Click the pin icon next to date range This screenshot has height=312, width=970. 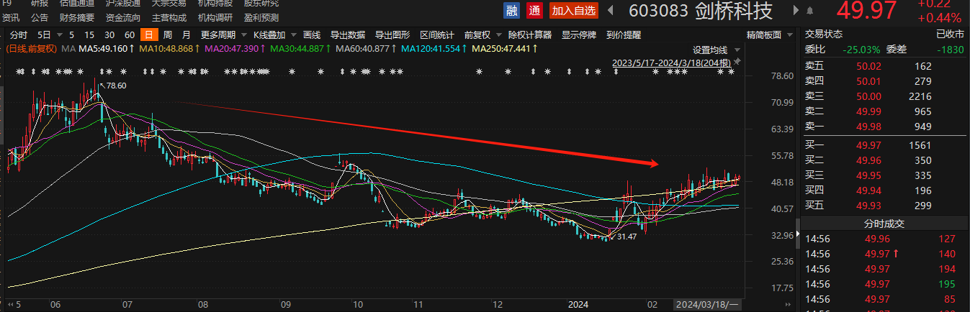point(737,63)
